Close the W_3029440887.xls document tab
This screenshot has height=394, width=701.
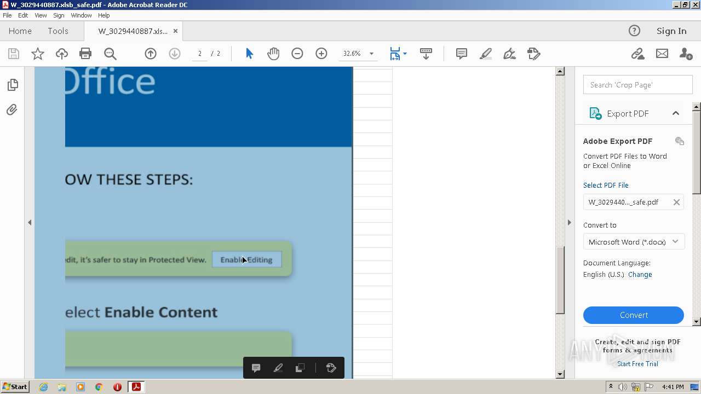coord(176,31)
